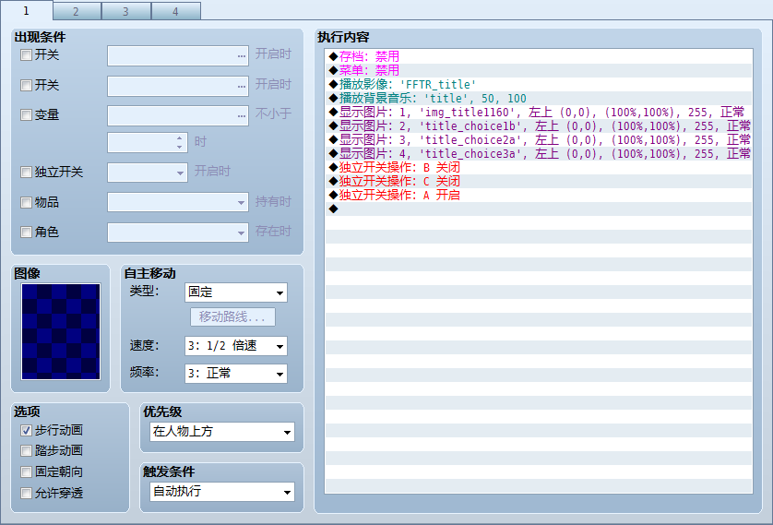Switch to event page tab 3

tap(126, 11)
